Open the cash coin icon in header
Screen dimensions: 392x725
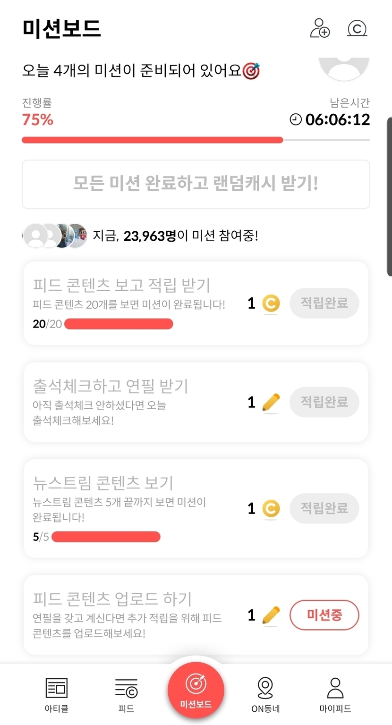click(x=357, y=29)
